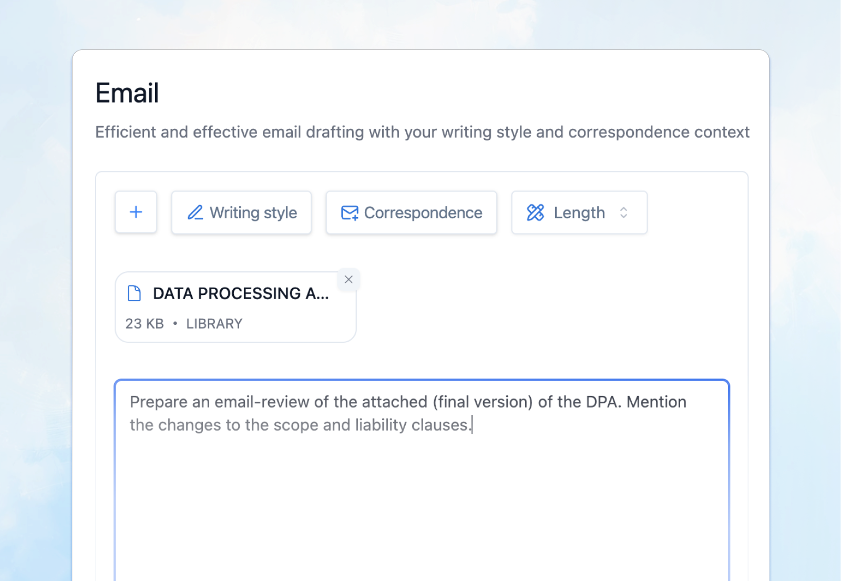Open the Length selector chevron
841x581 pixels.
[624, 212]
